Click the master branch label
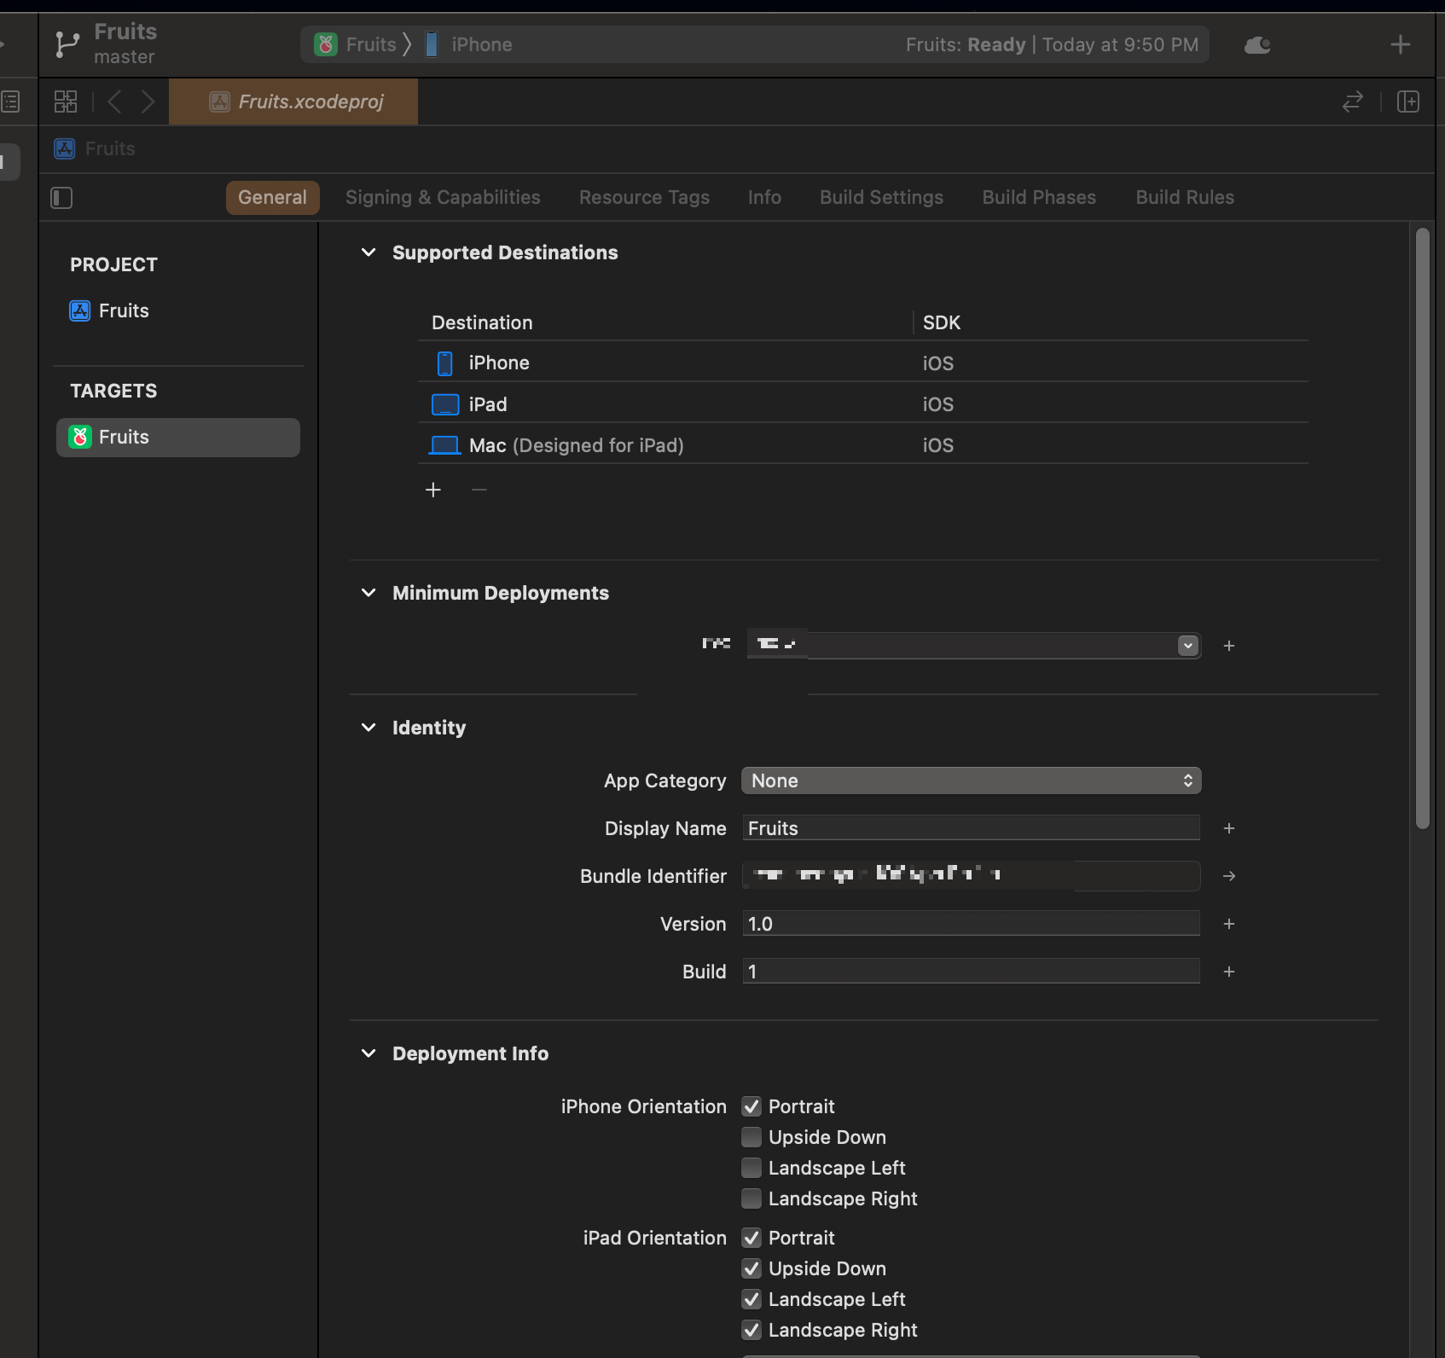 [x=125, y=57]
